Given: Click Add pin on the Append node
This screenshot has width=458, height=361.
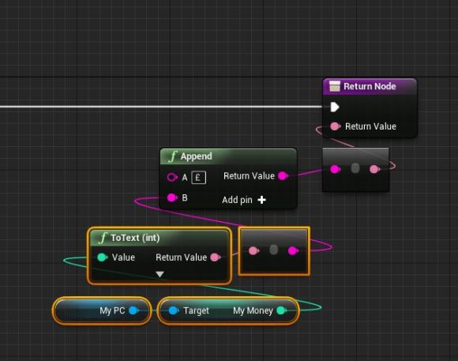Looking at the screenshot, I should [x=243, y=200].
